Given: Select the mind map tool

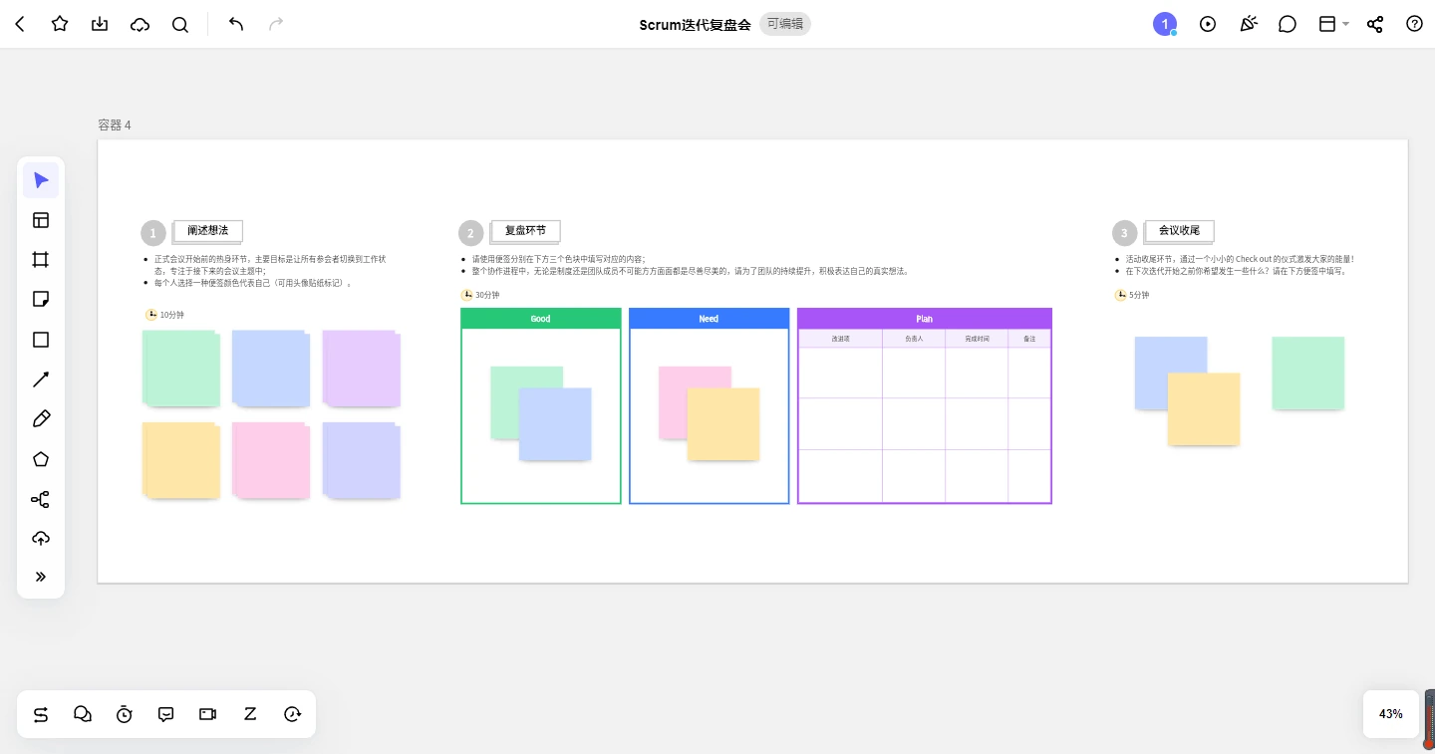Looking at the screenshot, I should click(41, 499).
